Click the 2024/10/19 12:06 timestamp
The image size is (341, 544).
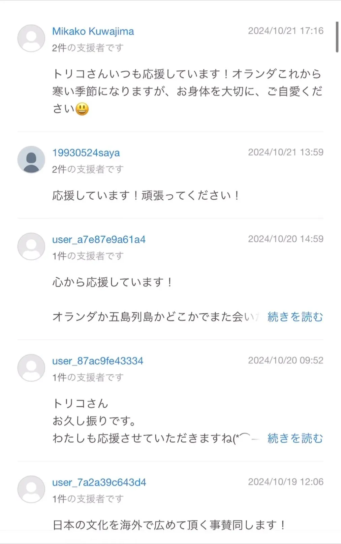coord(286,482)
